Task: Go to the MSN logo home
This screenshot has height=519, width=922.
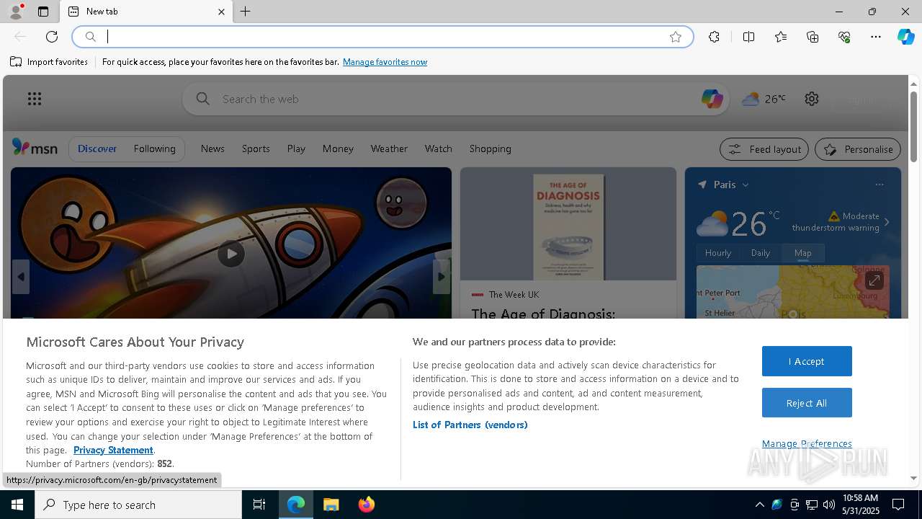Action: (x=35, y=148)
